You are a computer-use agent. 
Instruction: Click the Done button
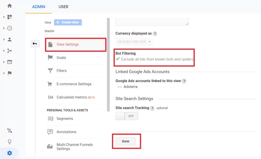(x=125, y=141)
